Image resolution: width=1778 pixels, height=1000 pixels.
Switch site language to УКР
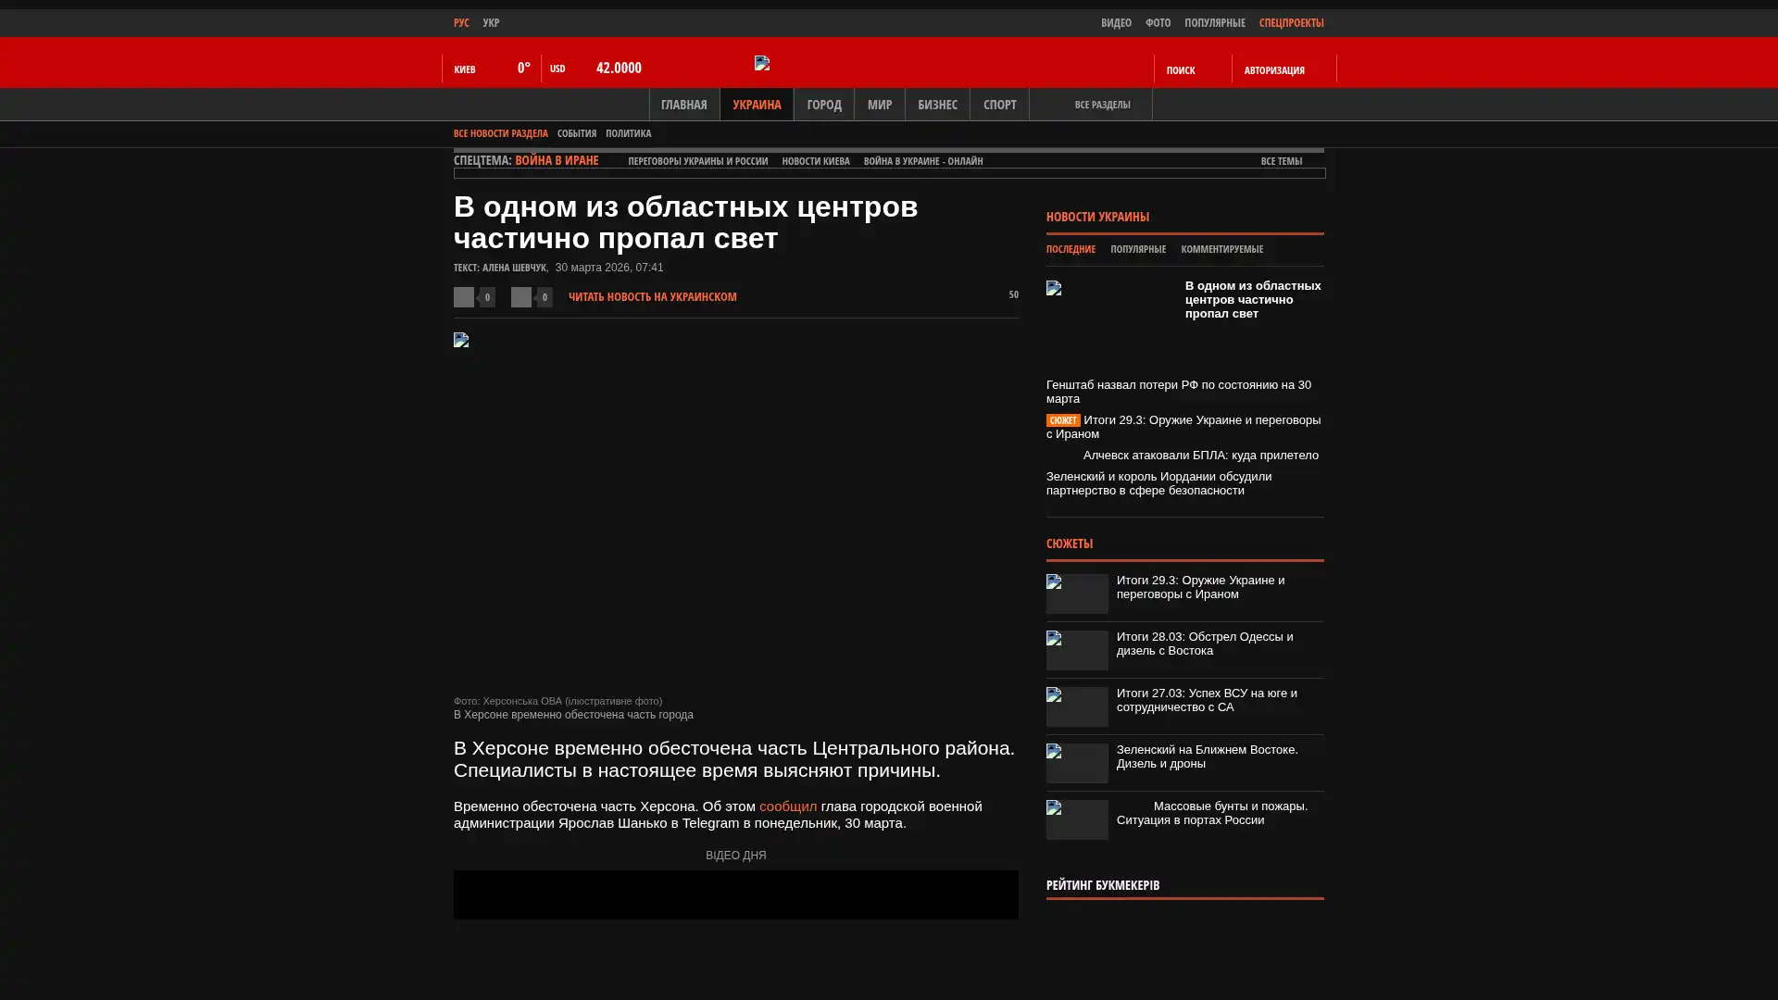pos(491,23)
